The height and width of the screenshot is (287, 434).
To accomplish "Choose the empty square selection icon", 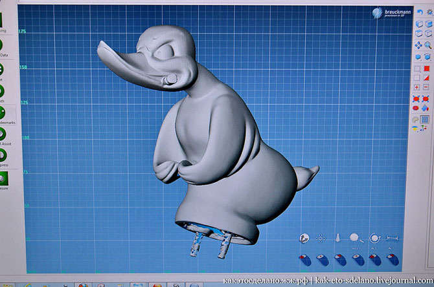I will (417, 69).
